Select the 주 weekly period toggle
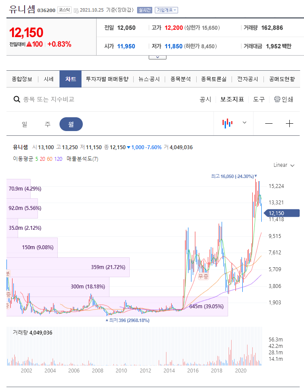The image size is (304, 391). (x=47, y=124)
